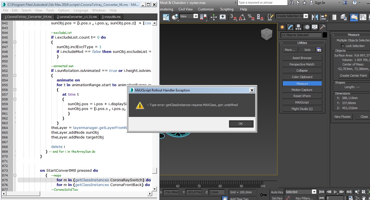Open the File menu in script editor
Viewport: 370px width, 200px height.
click(x=6, y=10)
